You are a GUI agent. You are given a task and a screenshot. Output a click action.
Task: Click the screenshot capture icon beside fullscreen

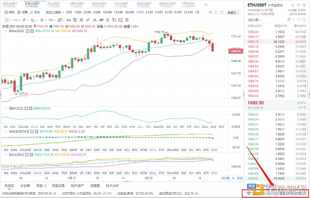click(x=222, y=12)
